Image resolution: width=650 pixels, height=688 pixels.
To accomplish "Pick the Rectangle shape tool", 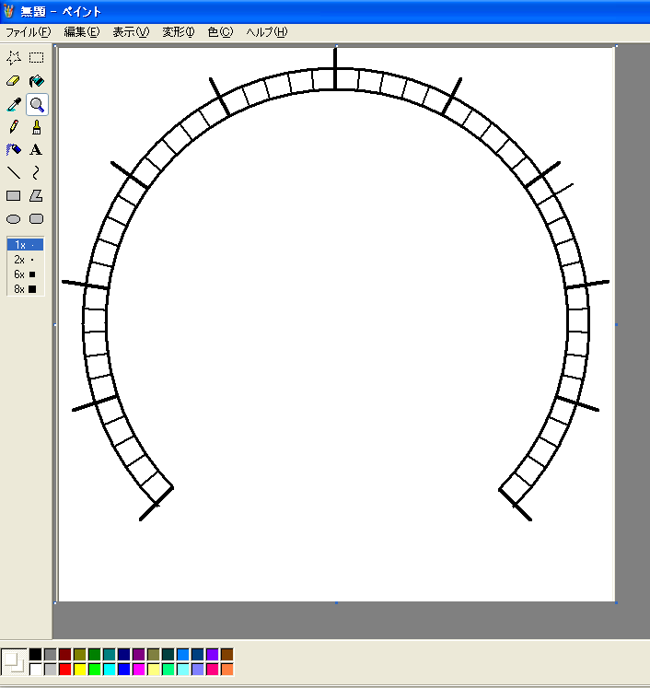I will pyautogui.click(x=14, y=195).
